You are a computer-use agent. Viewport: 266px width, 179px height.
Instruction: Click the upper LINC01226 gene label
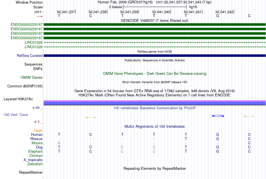34,42
